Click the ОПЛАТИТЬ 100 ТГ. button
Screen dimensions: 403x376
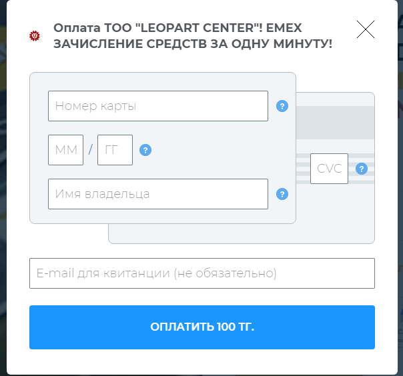(202, 327)
